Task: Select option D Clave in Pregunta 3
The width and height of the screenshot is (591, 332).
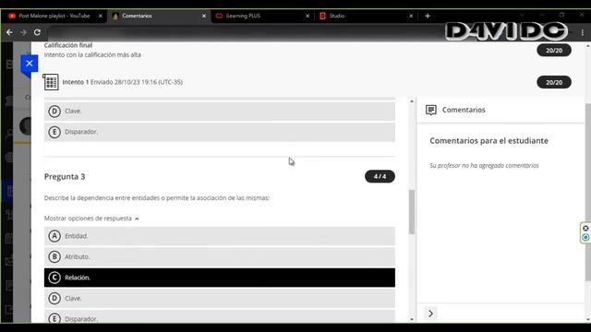Action: [220, 298]
